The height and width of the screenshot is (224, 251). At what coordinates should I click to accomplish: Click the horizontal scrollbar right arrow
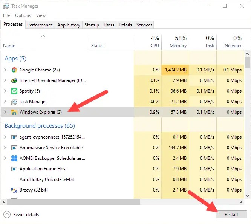[x=241, y=202]
